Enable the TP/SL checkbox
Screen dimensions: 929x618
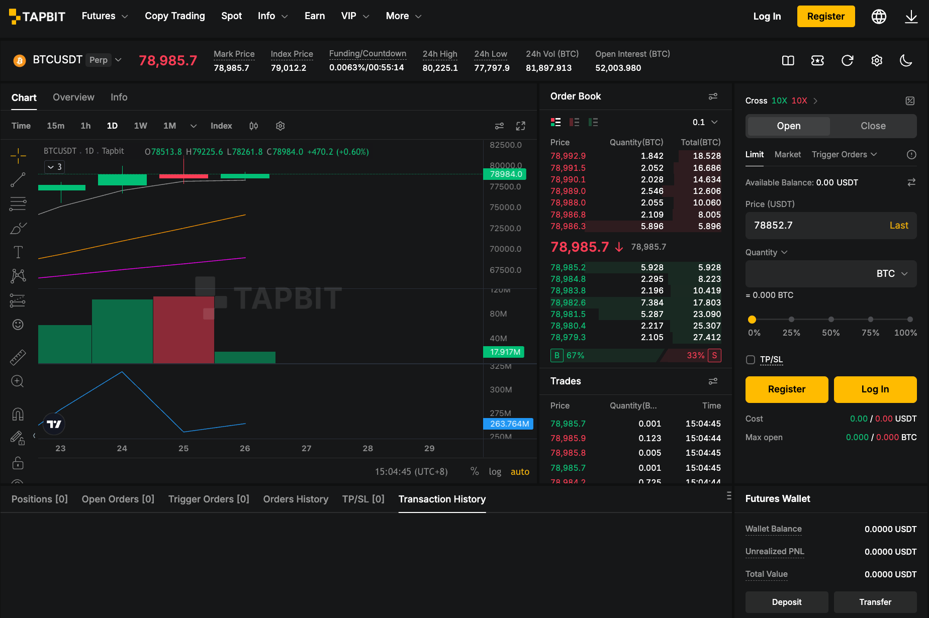(751, 360)
